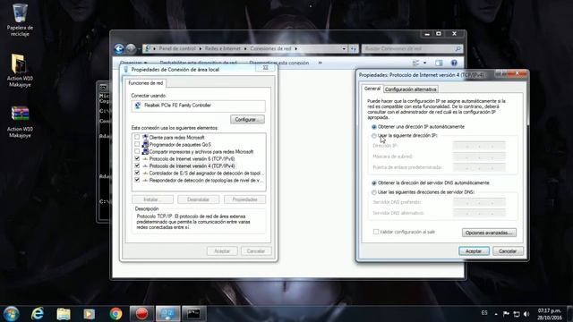
Task: Click the network tray icon
Action: (517, 314)
